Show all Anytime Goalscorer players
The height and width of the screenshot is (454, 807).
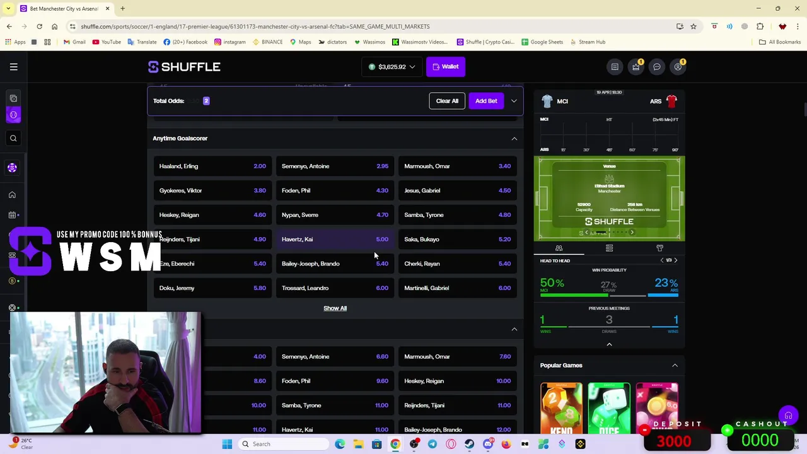(x=335, y=308)
